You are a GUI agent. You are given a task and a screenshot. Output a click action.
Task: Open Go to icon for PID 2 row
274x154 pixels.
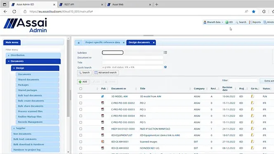pos(252,103)
